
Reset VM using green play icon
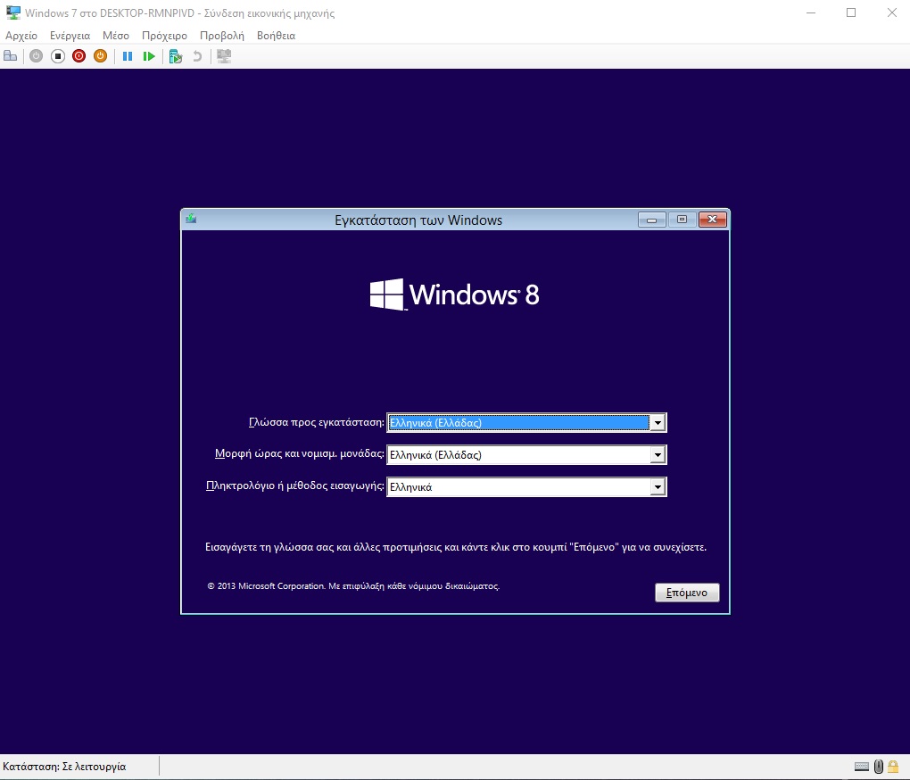click(x=149, y=56)
